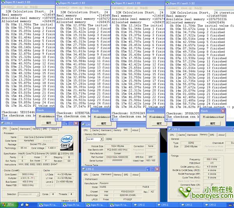
Task: Click the Core Speed value '3600.0 MHz'
Action: tap(28, 175)
